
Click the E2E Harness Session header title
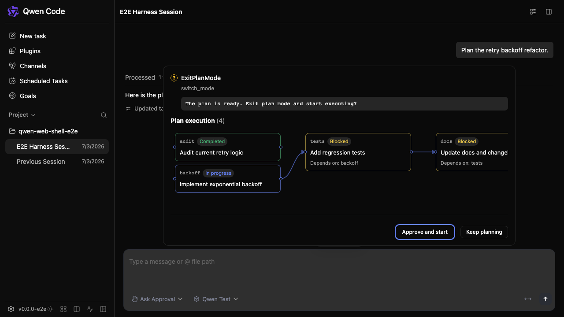[x=151, y=12]
